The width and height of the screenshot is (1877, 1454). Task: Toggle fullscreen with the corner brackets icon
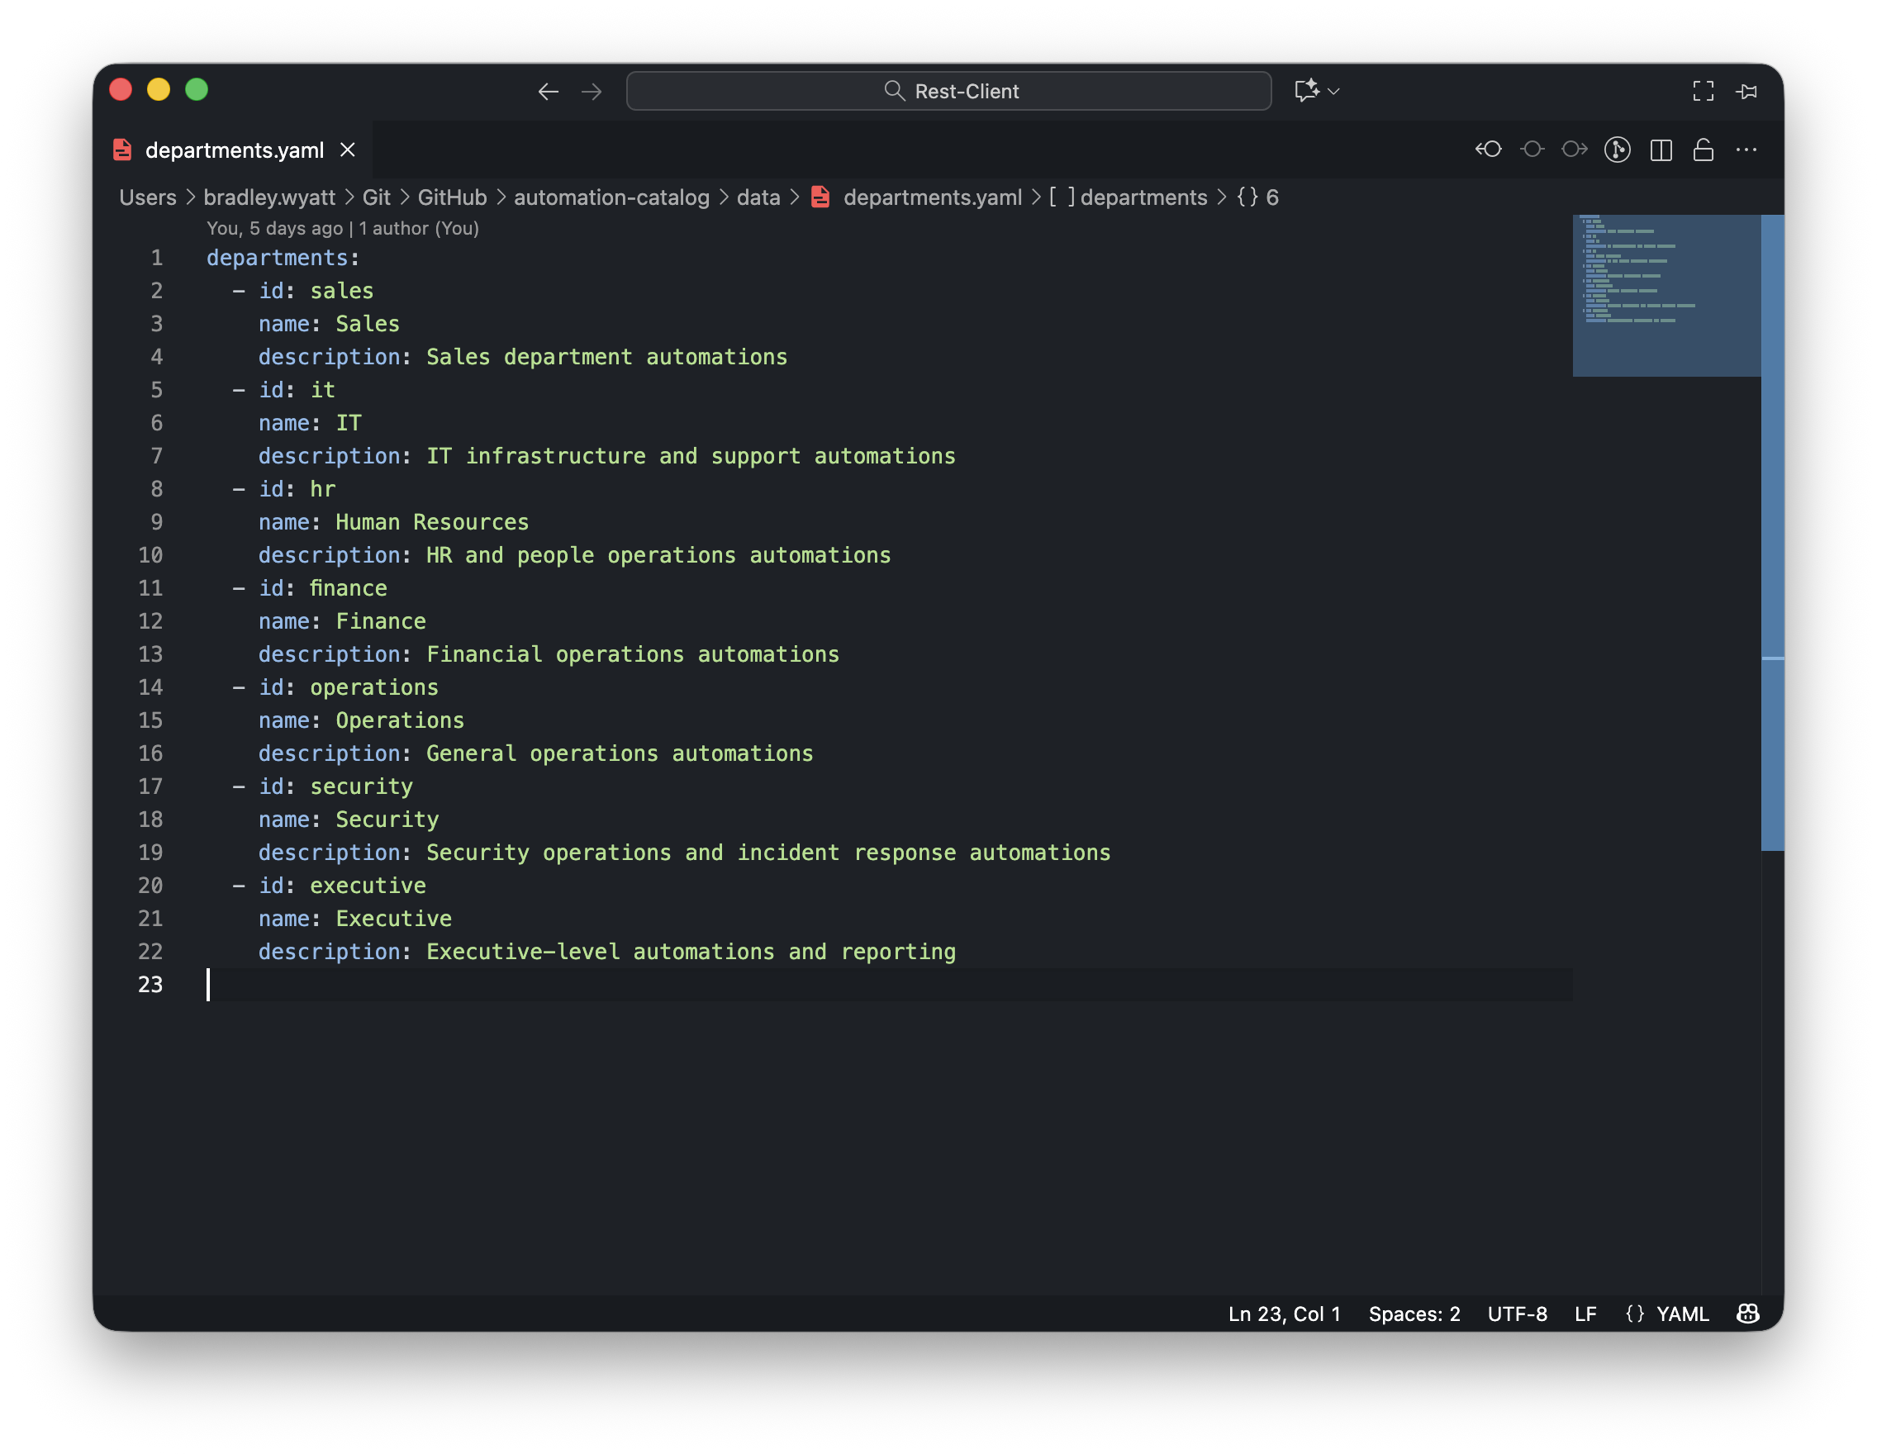click(x=1703, y=91)
